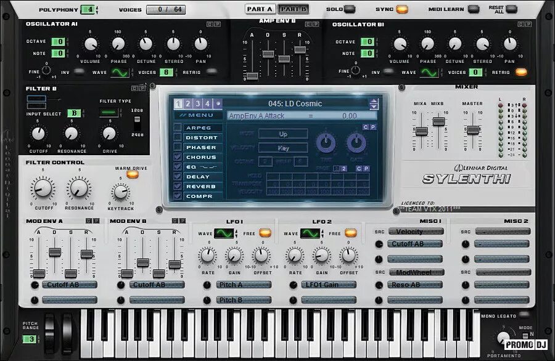Toggle the Solo button
The width and height of the screenshot is (555, 361).
coord(350,9)
